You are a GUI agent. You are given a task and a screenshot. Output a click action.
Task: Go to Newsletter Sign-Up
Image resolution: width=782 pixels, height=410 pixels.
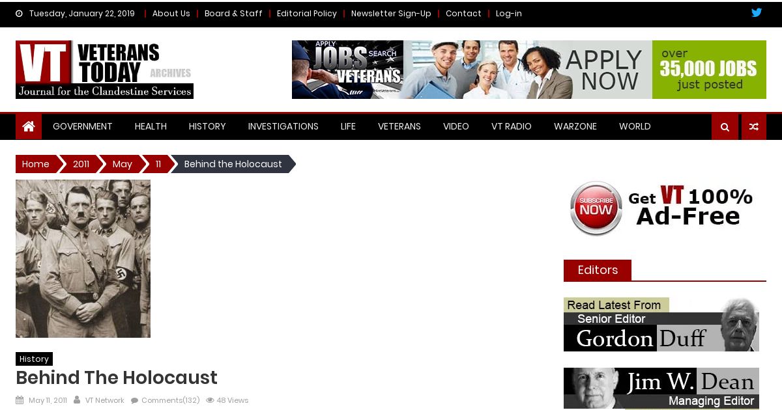[x=391, y=14]
